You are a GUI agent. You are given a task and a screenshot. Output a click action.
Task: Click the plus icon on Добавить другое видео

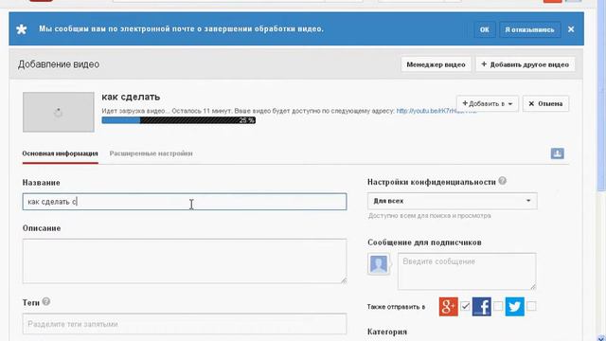484,64
